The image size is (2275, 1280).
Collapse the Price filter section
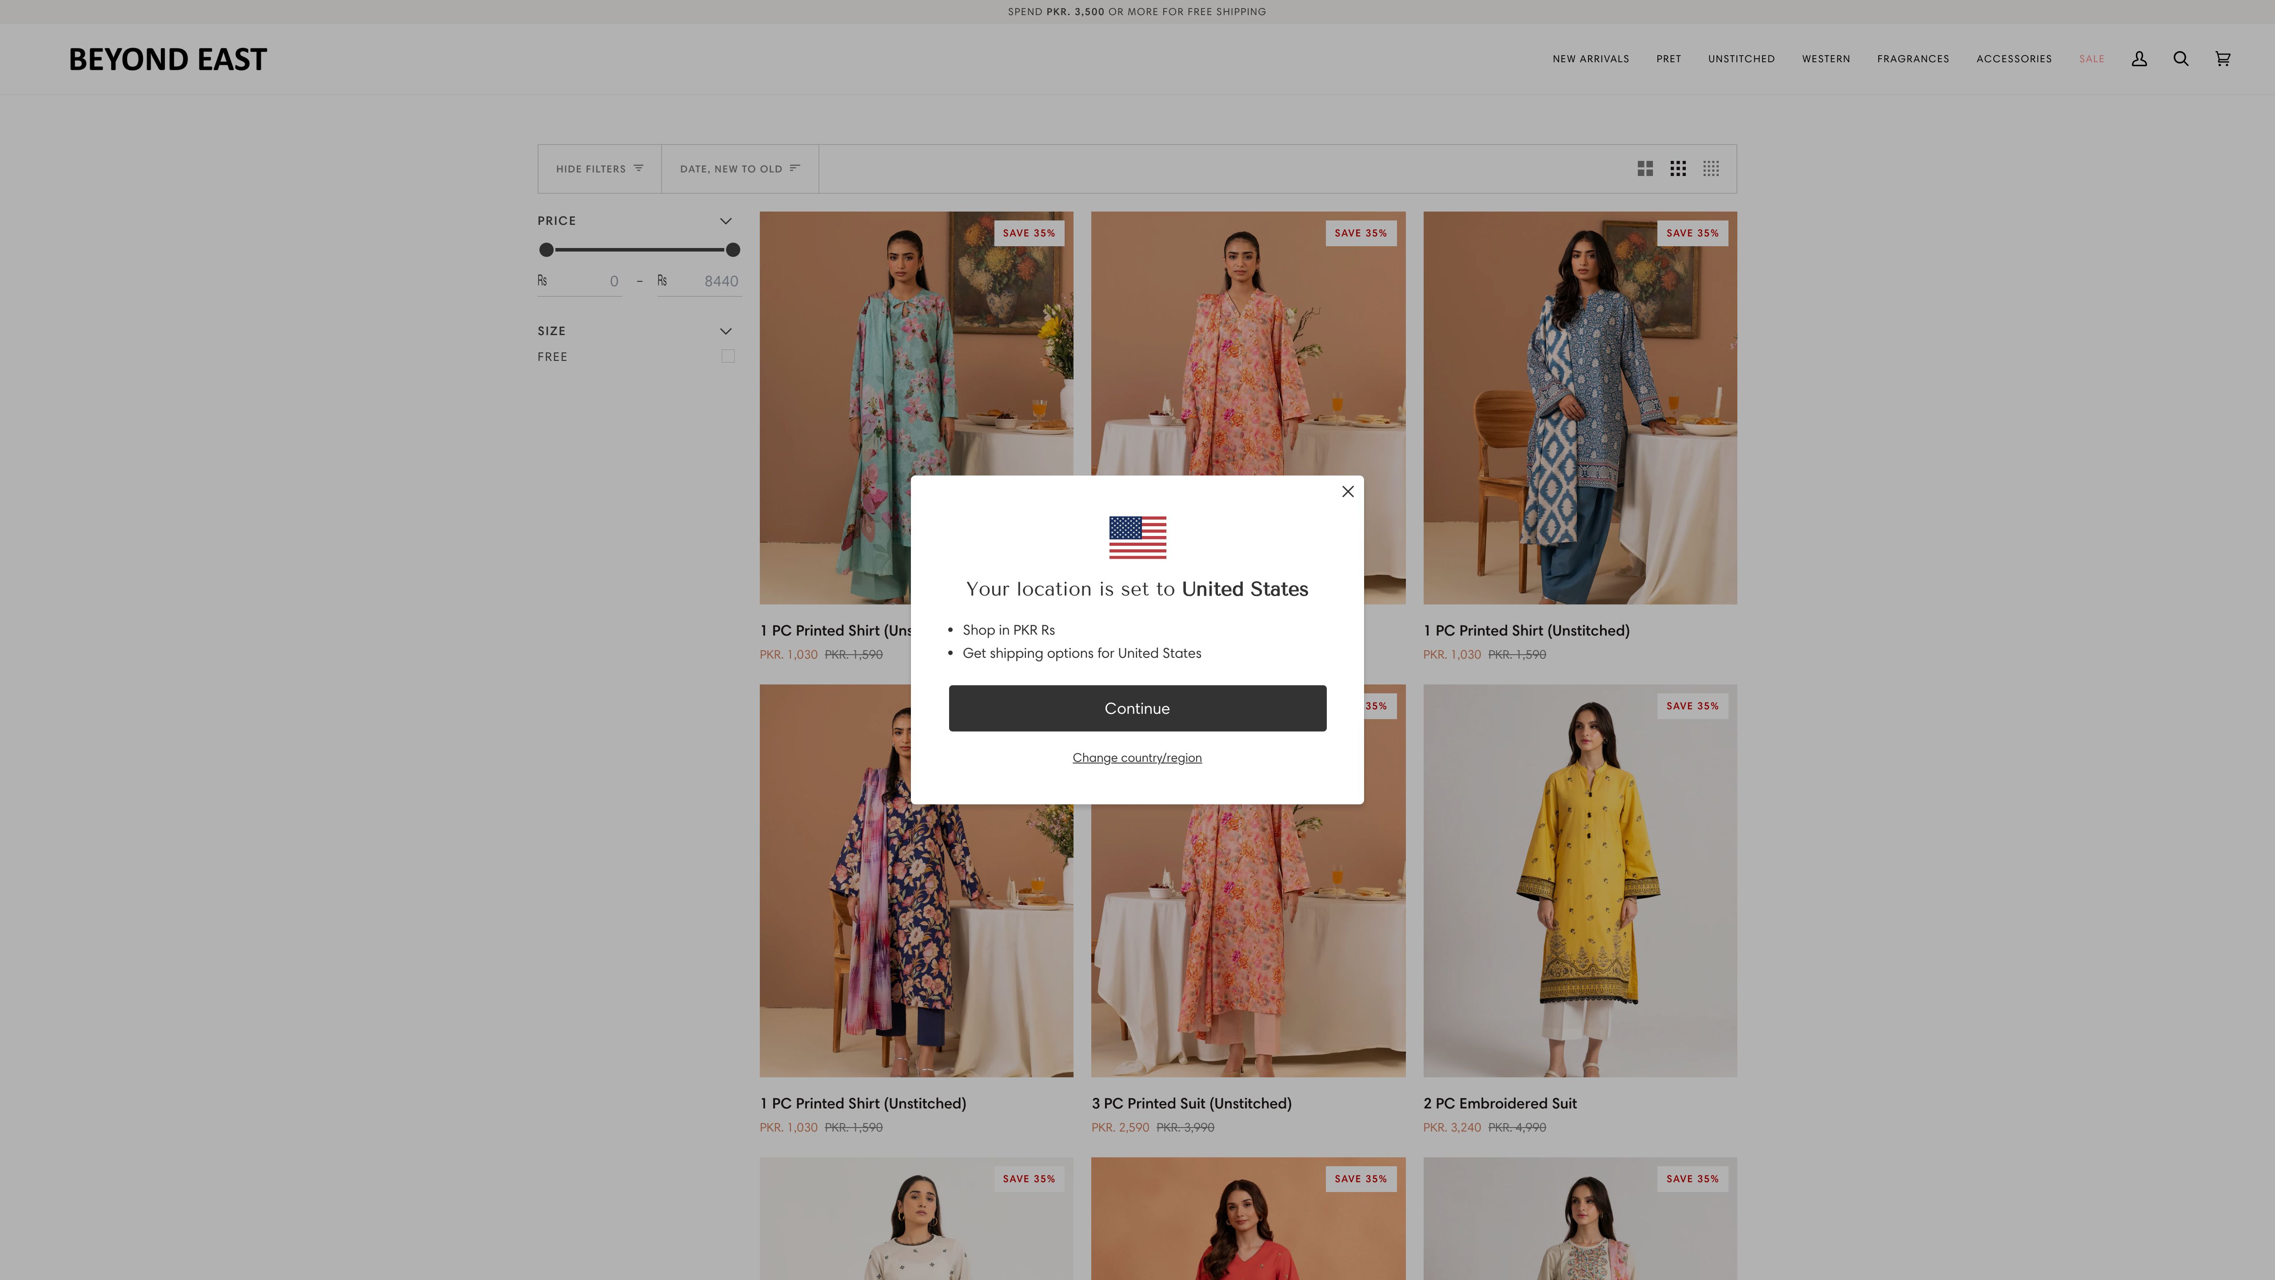[x=725, y=221]
